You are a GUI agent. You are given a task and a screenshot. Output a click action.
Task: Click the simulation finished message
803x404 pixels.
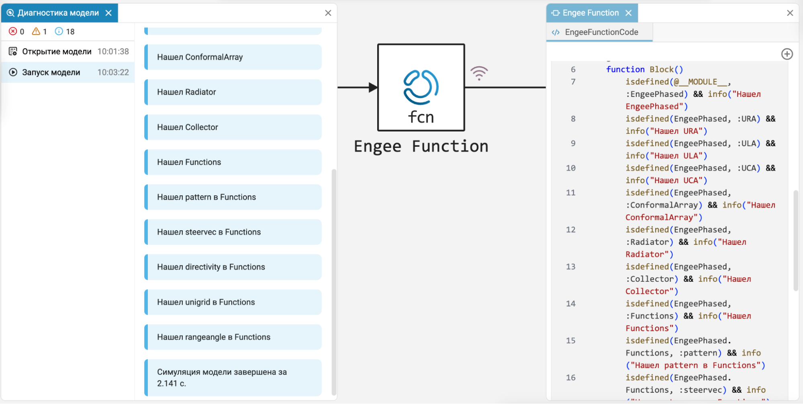233,377
